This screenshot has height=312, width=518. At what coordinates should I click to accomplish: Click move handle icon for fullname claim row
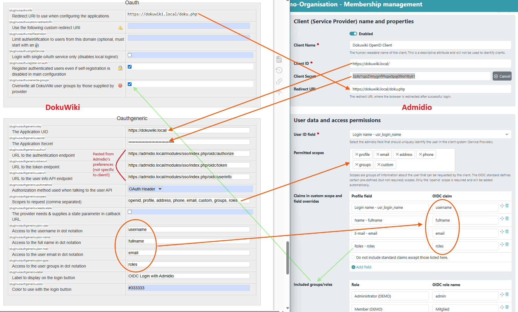502,219
